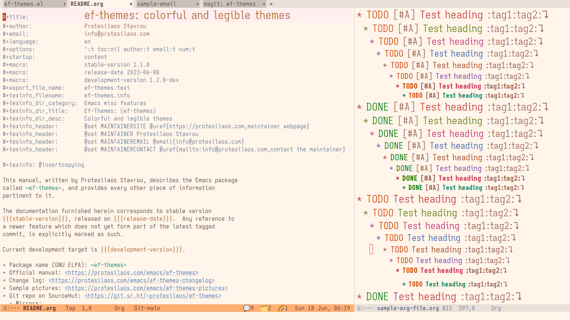Click the {{{stable-version}}} macro in text

point(35,219)
